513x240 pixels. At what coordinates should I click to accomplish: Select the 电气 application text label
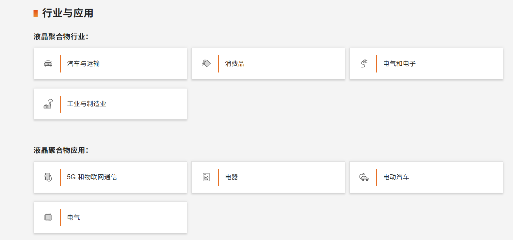(73, 217)
